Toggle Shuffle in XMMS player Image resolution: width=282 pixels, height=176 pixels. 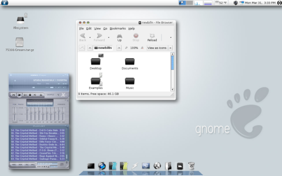pos(51,95)
